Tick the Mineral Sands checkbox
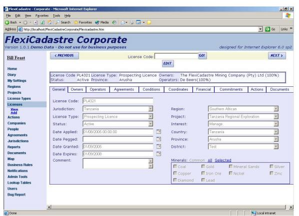 tap(230, 166)
